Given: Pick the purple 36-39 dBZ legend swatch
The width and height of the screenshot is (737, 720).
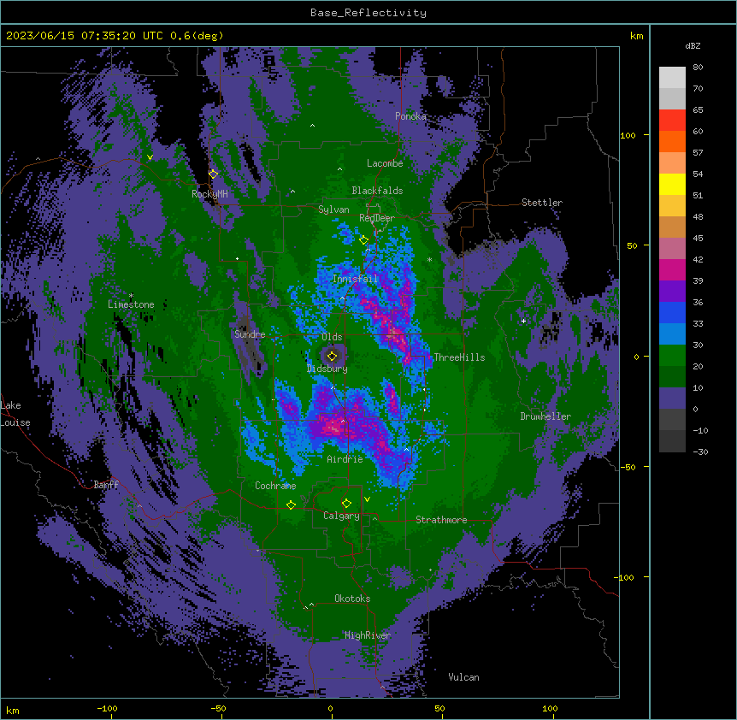Looking at the screenshot, I should (672, 292).
